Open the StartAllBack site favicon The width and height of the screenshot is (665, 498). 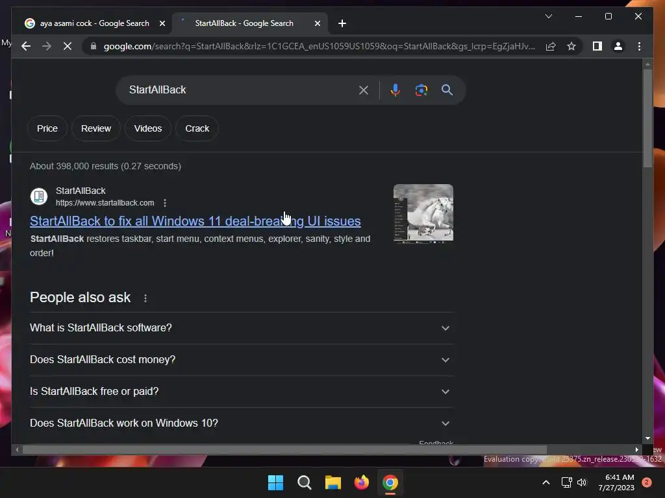click(x=39, y=196)
